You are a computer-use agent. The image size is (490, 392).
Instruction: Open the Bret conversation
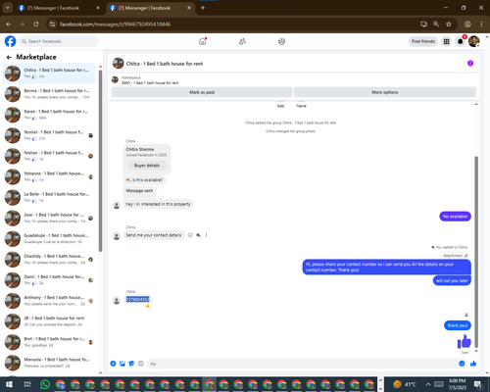pos(49,342)
